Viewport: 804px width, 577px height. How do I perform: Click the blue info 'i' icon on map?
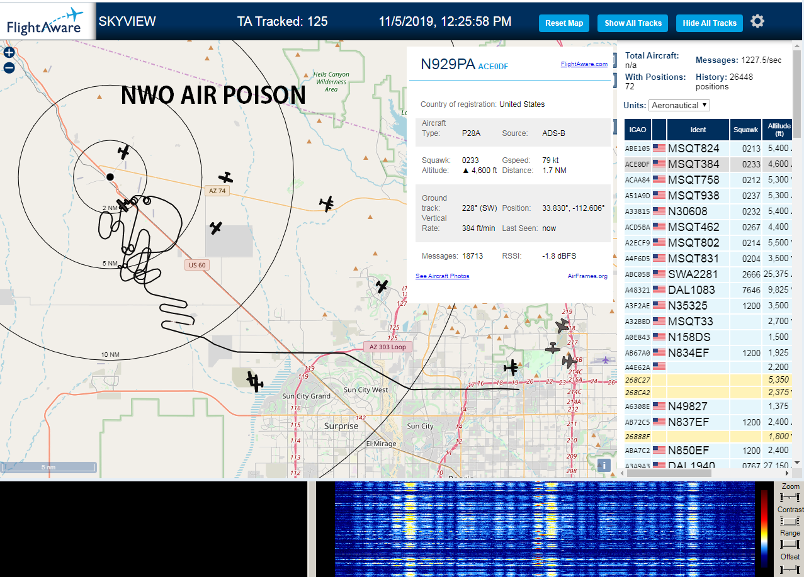pyautogui.click(x=604, y=465)
